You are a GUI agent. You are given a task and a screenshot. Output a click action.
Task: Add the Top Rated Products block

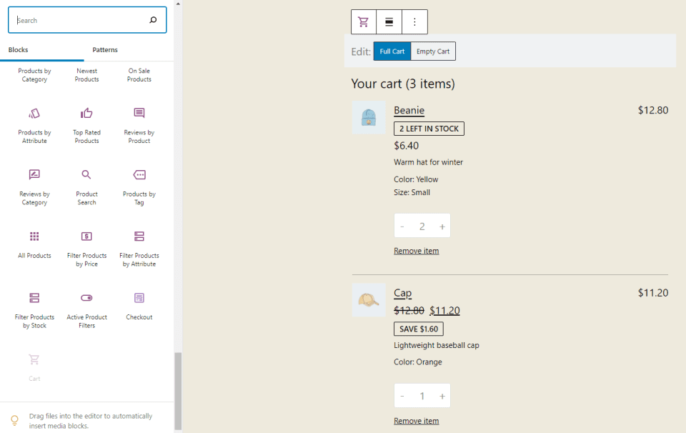click(86, 124)
